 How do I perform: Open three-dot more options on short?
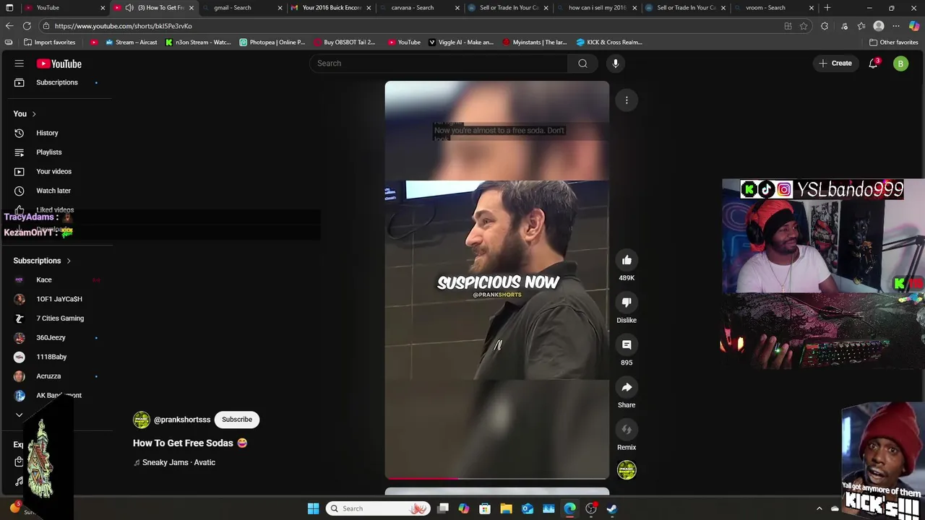[627, 100]
